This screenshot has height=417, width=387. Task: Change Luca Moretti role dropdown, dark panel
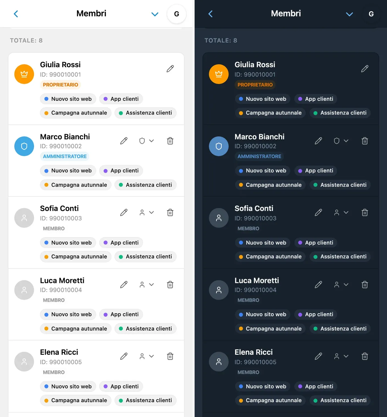(341, 285)
